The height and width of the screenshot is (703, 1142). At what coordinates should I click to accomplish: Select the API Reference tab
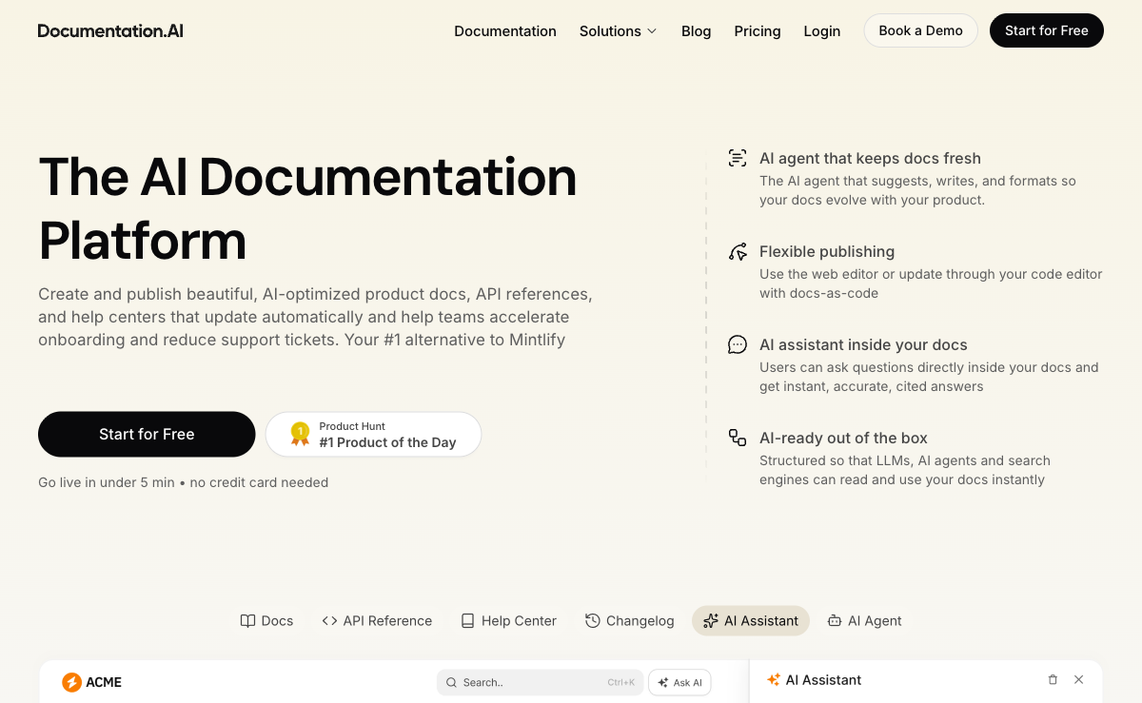(x=377, y=621)
